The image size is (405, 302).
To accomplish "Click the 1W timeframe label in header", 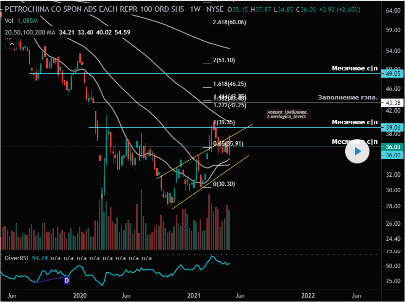I will click(x=193, y=9).
